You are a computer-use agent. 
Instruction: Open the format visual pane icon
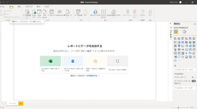click(184, 32)
